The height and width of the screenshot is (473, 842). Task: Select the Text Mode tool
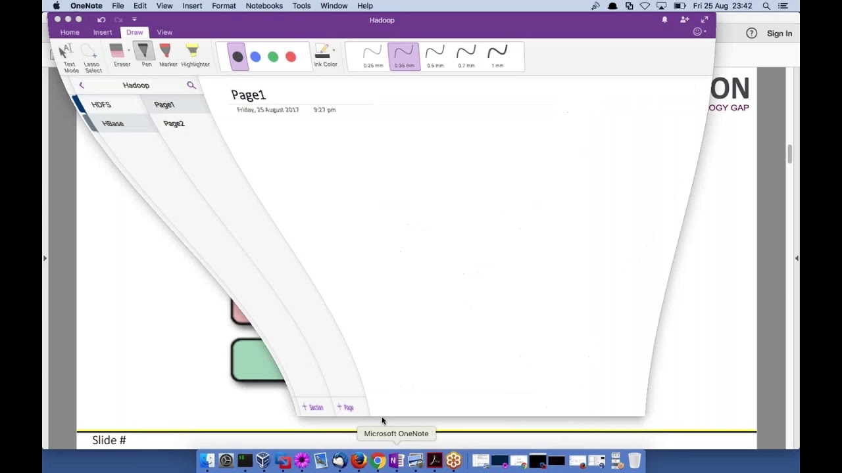69,58
